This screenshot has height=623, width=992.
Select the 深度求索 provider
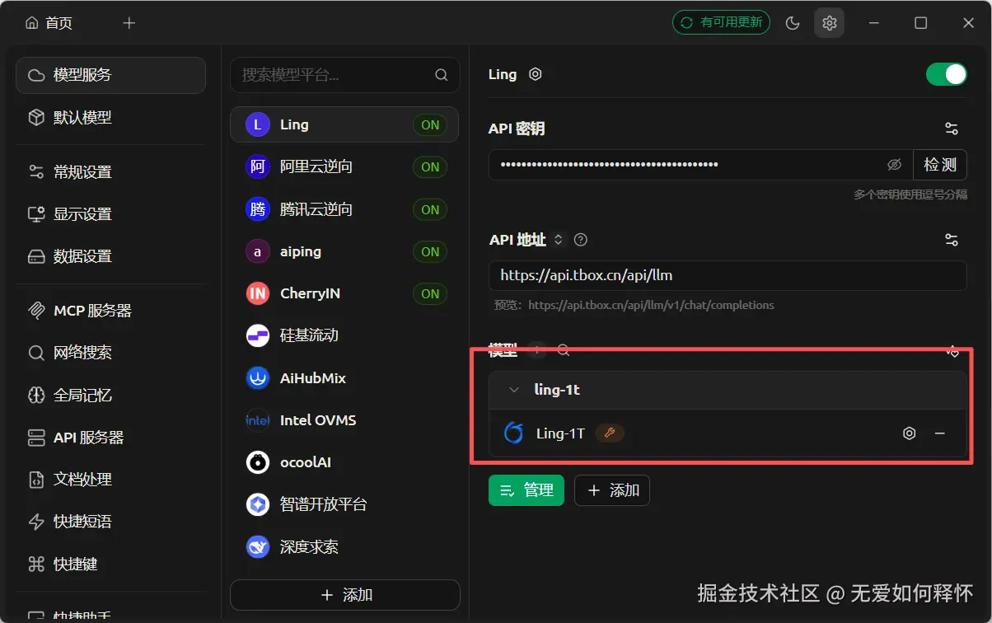[344, 547]
